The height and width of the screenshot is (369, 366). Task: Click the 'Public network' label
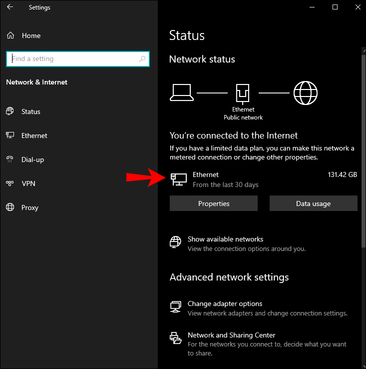coord(243,117)
